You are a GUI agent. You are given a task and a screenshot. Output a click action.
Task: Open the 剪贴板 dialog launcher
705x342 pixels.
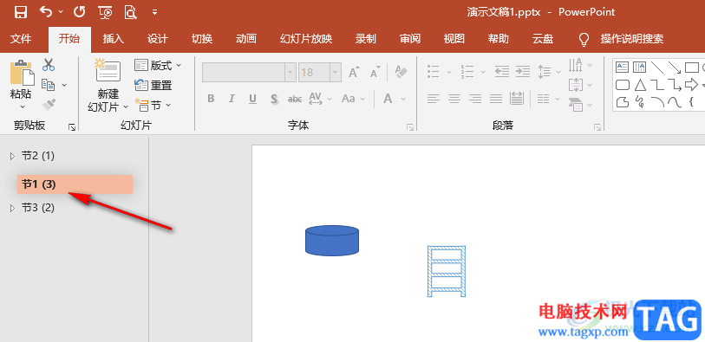72,127
